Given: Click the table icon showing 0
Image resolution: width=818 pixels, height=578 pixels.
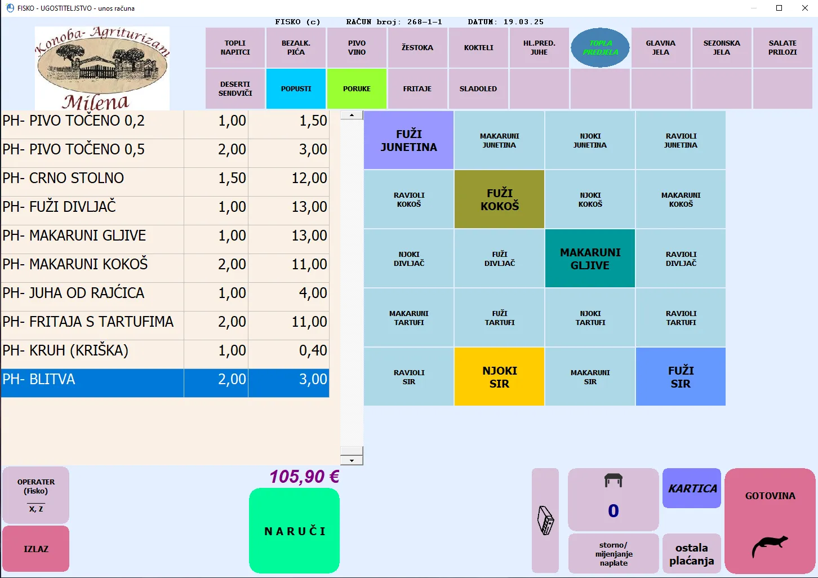Looking at the screenshot, I should tap(613, 499).
